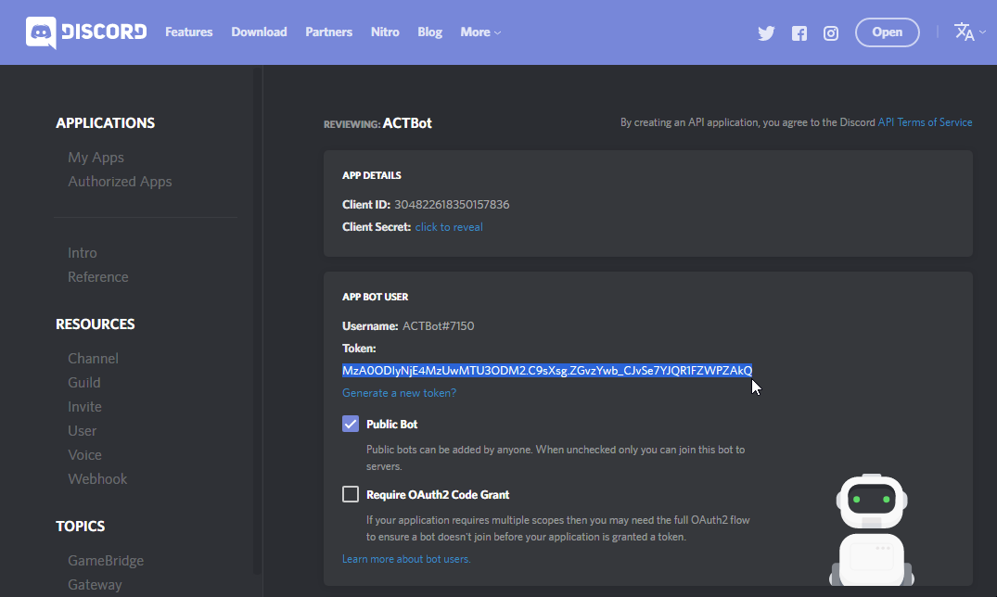Image resolution: width=997 pixels, height=597 pixels.
Task: Open Discord's Facebook page icon
Action: (x=799, y=33)
